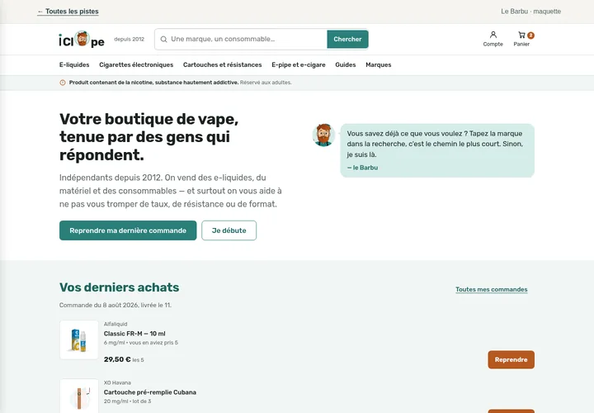Open Classic FR-M — 10 ml product title

pyautogui.click(x=134, y=334)
